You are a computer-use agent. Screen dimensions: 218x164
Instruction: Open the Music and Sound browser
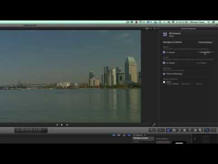pyautogui.click(x=179, y=130)
